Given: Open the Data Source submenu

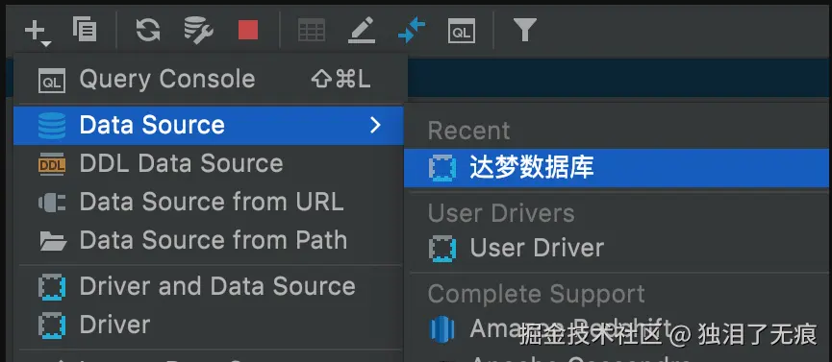Looking at the screenshot, I should point(209,125).
